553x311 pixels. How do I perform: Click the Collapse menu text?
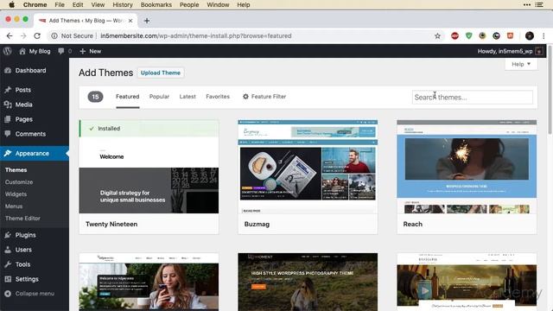35,294
